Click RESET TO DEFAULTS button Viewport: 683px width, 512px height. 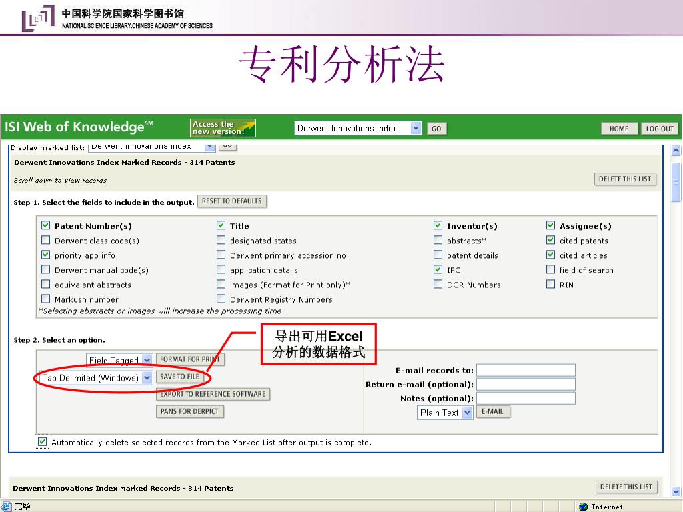coord(231,201)
